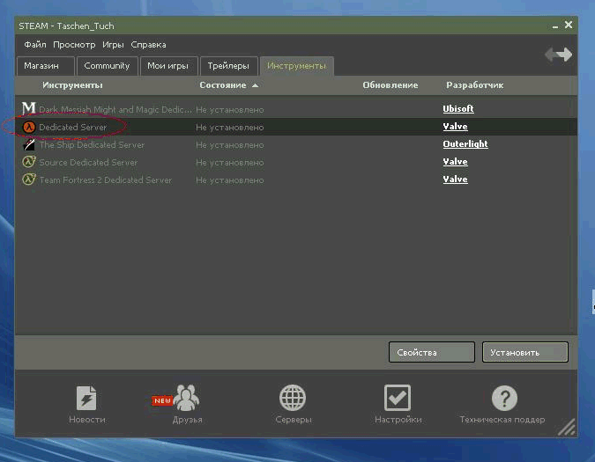The width and height of the screenshot is (595, 462).
Task: Click Team Fortress 2 Dedicated Server icon
Action: (x=29, y=180)
